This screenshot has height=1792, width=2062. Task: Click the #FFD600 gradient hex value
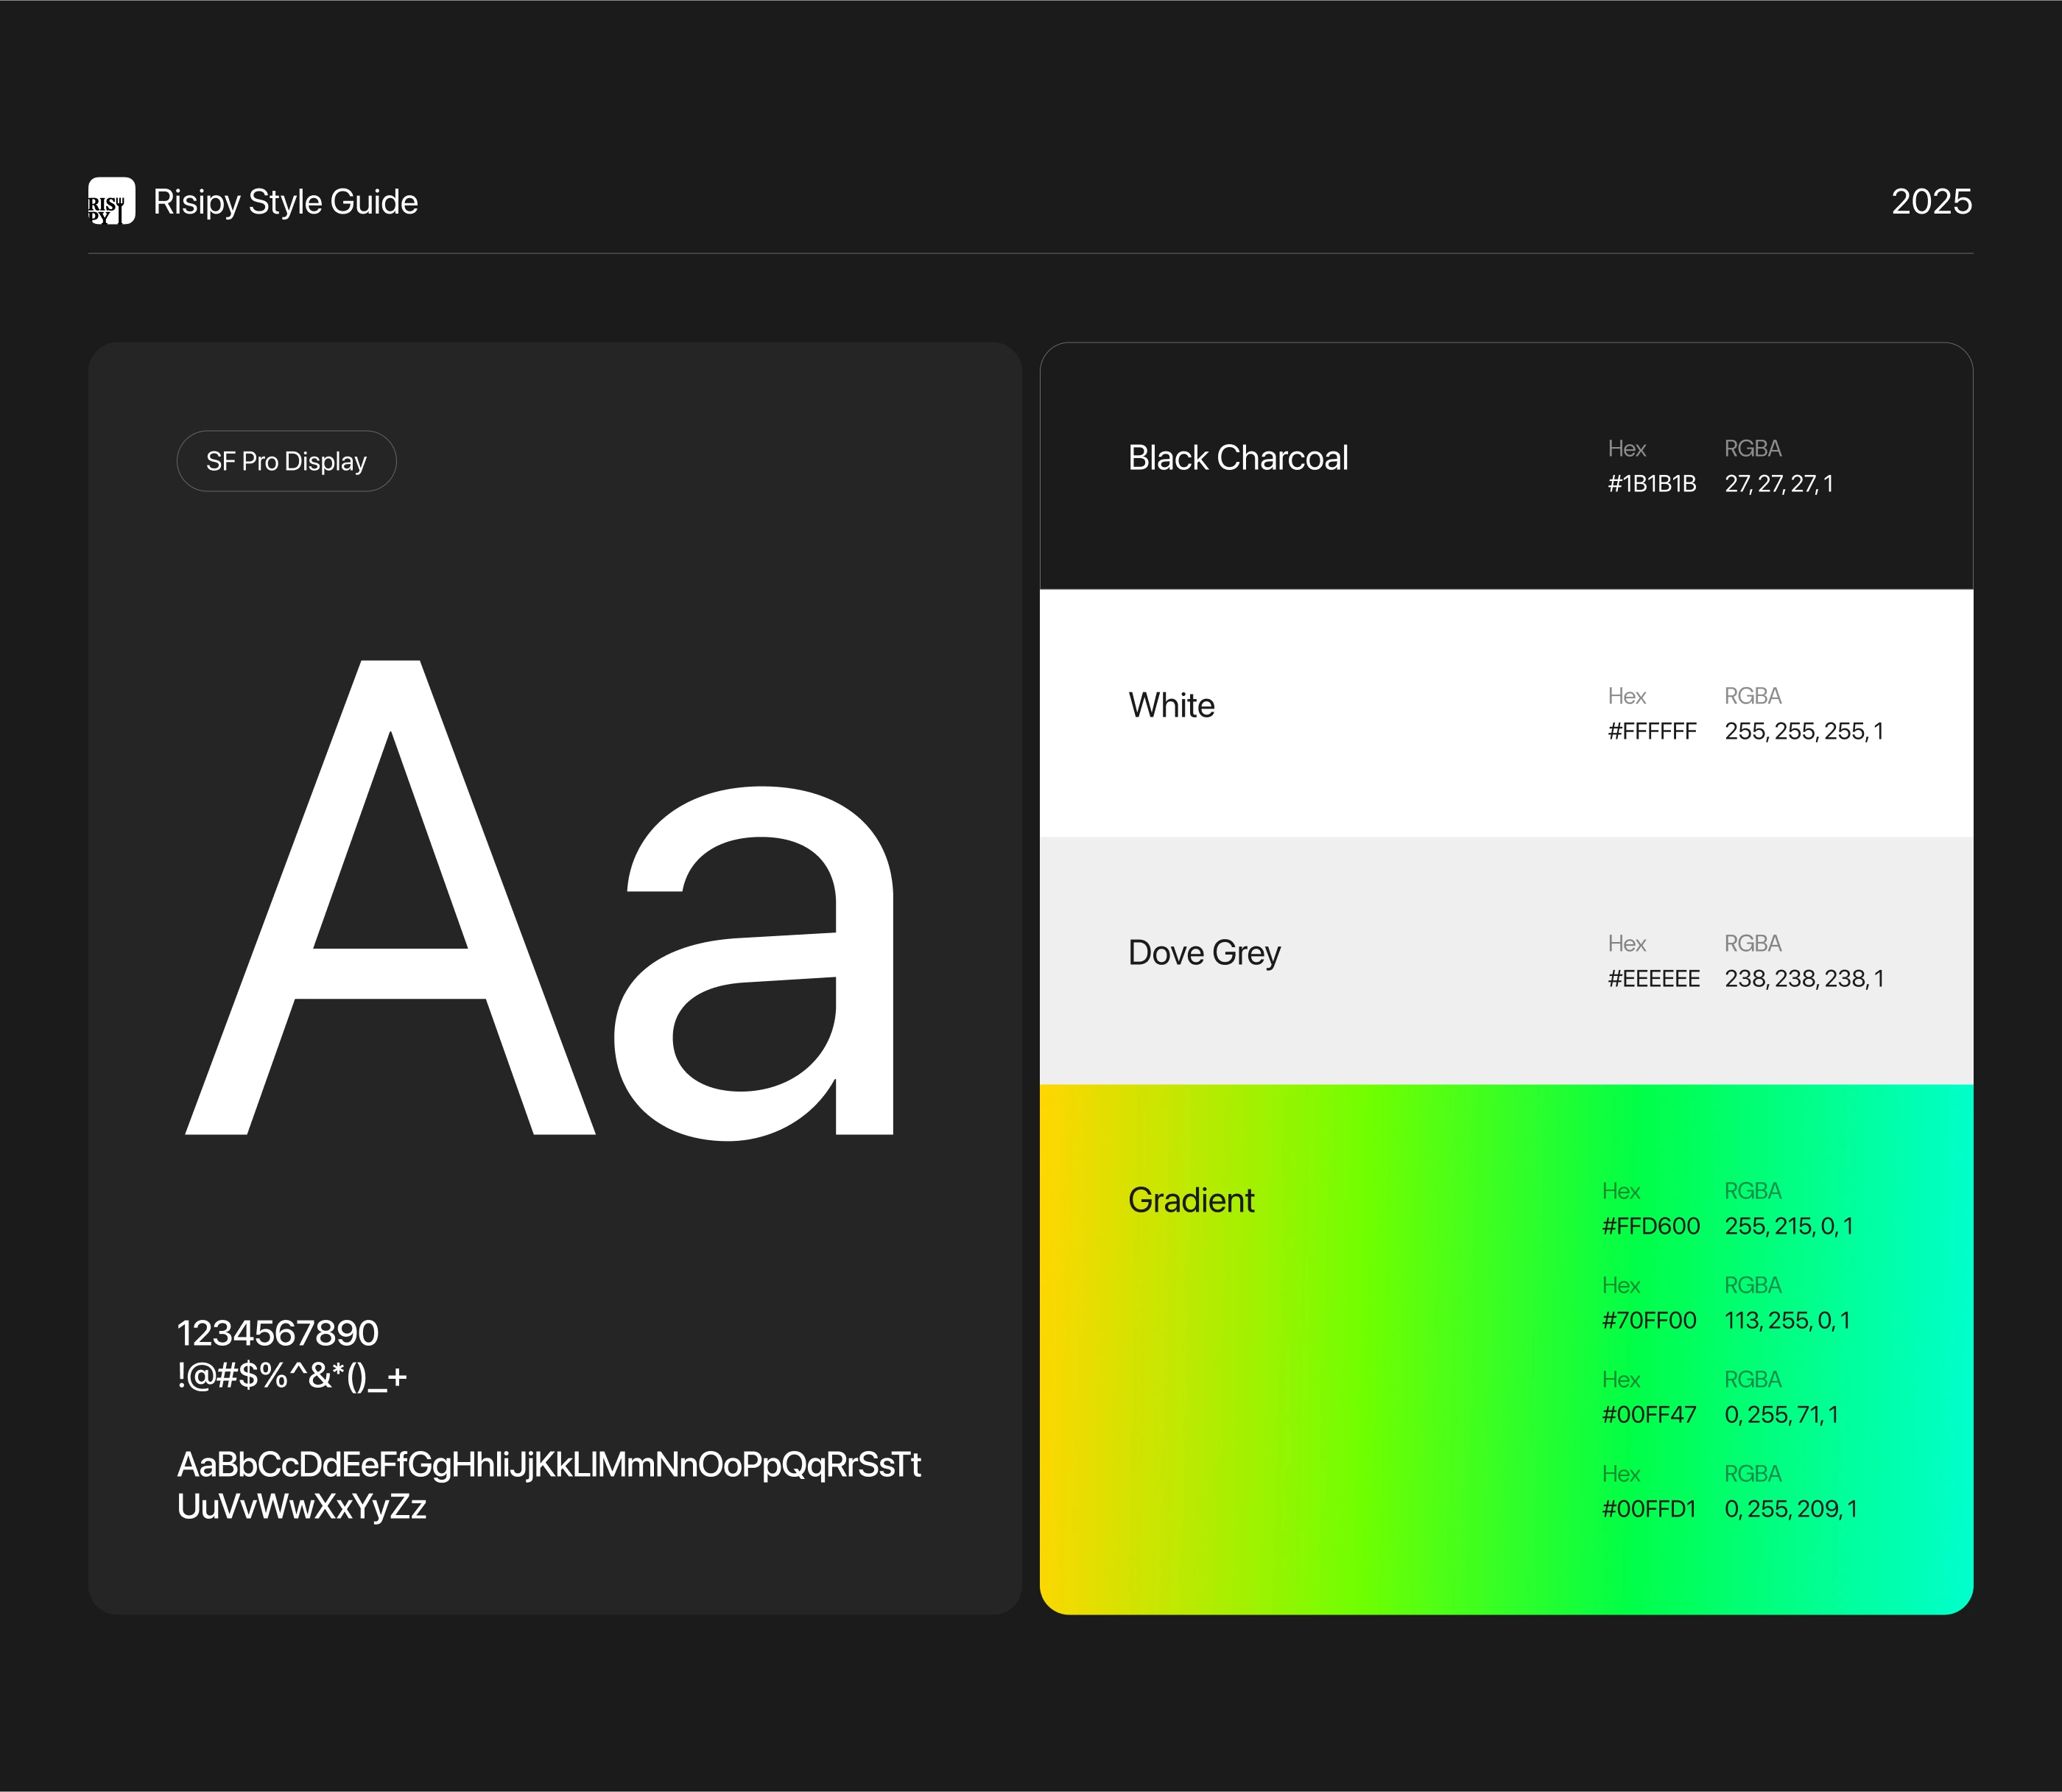[x=1650, y=1226]
